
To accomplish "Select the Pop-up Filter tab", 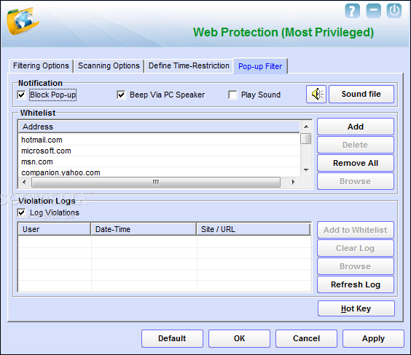I will [260, 66].
